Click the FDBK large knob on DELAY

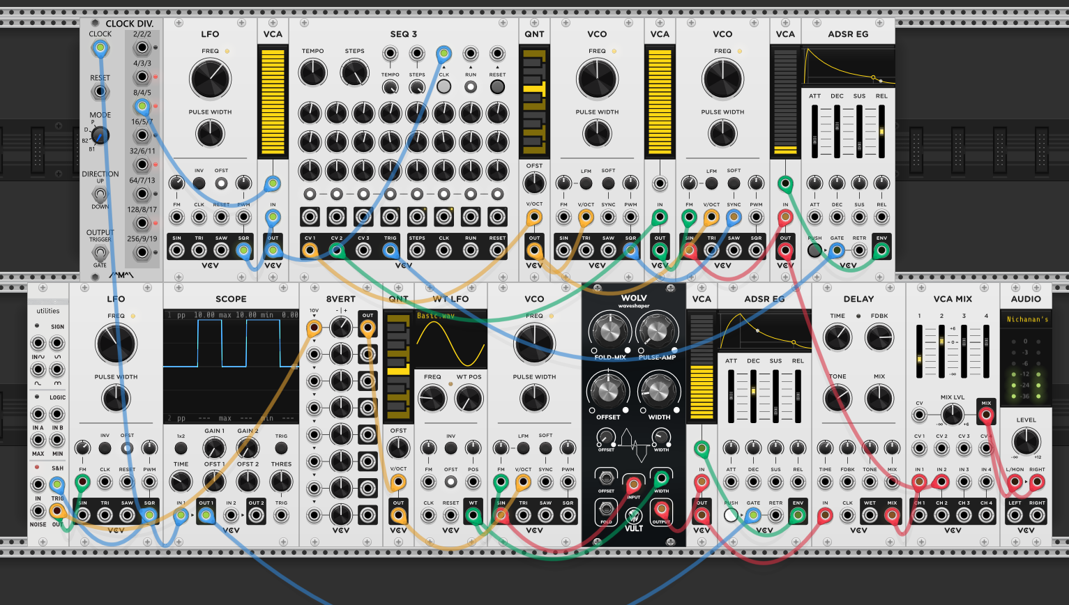tap(879, 337)
